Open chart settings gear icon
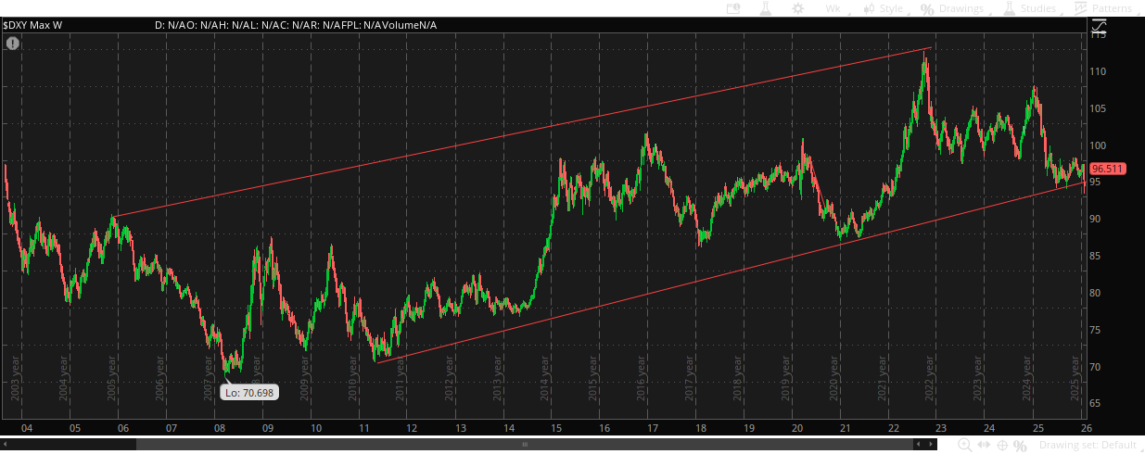Viewport: 1145px width, 454px height. 797,8
